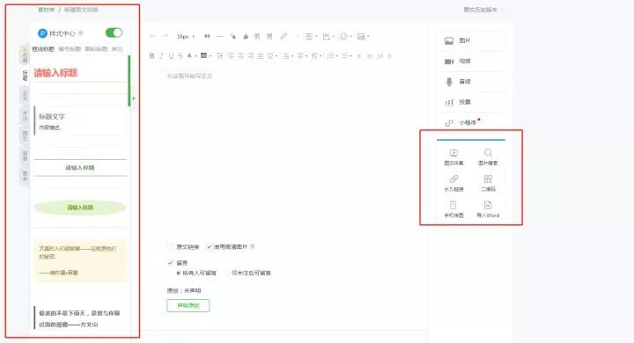The width and height of the screenshot is (634, 343).
Task: Click the green style list scrollbar
Action: pyautogui.click(x=129, y=81)
